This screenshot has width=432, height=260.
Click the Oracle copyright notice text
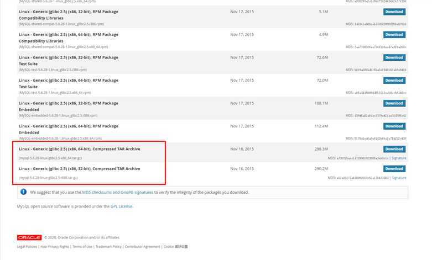click(x=82, y=237)
